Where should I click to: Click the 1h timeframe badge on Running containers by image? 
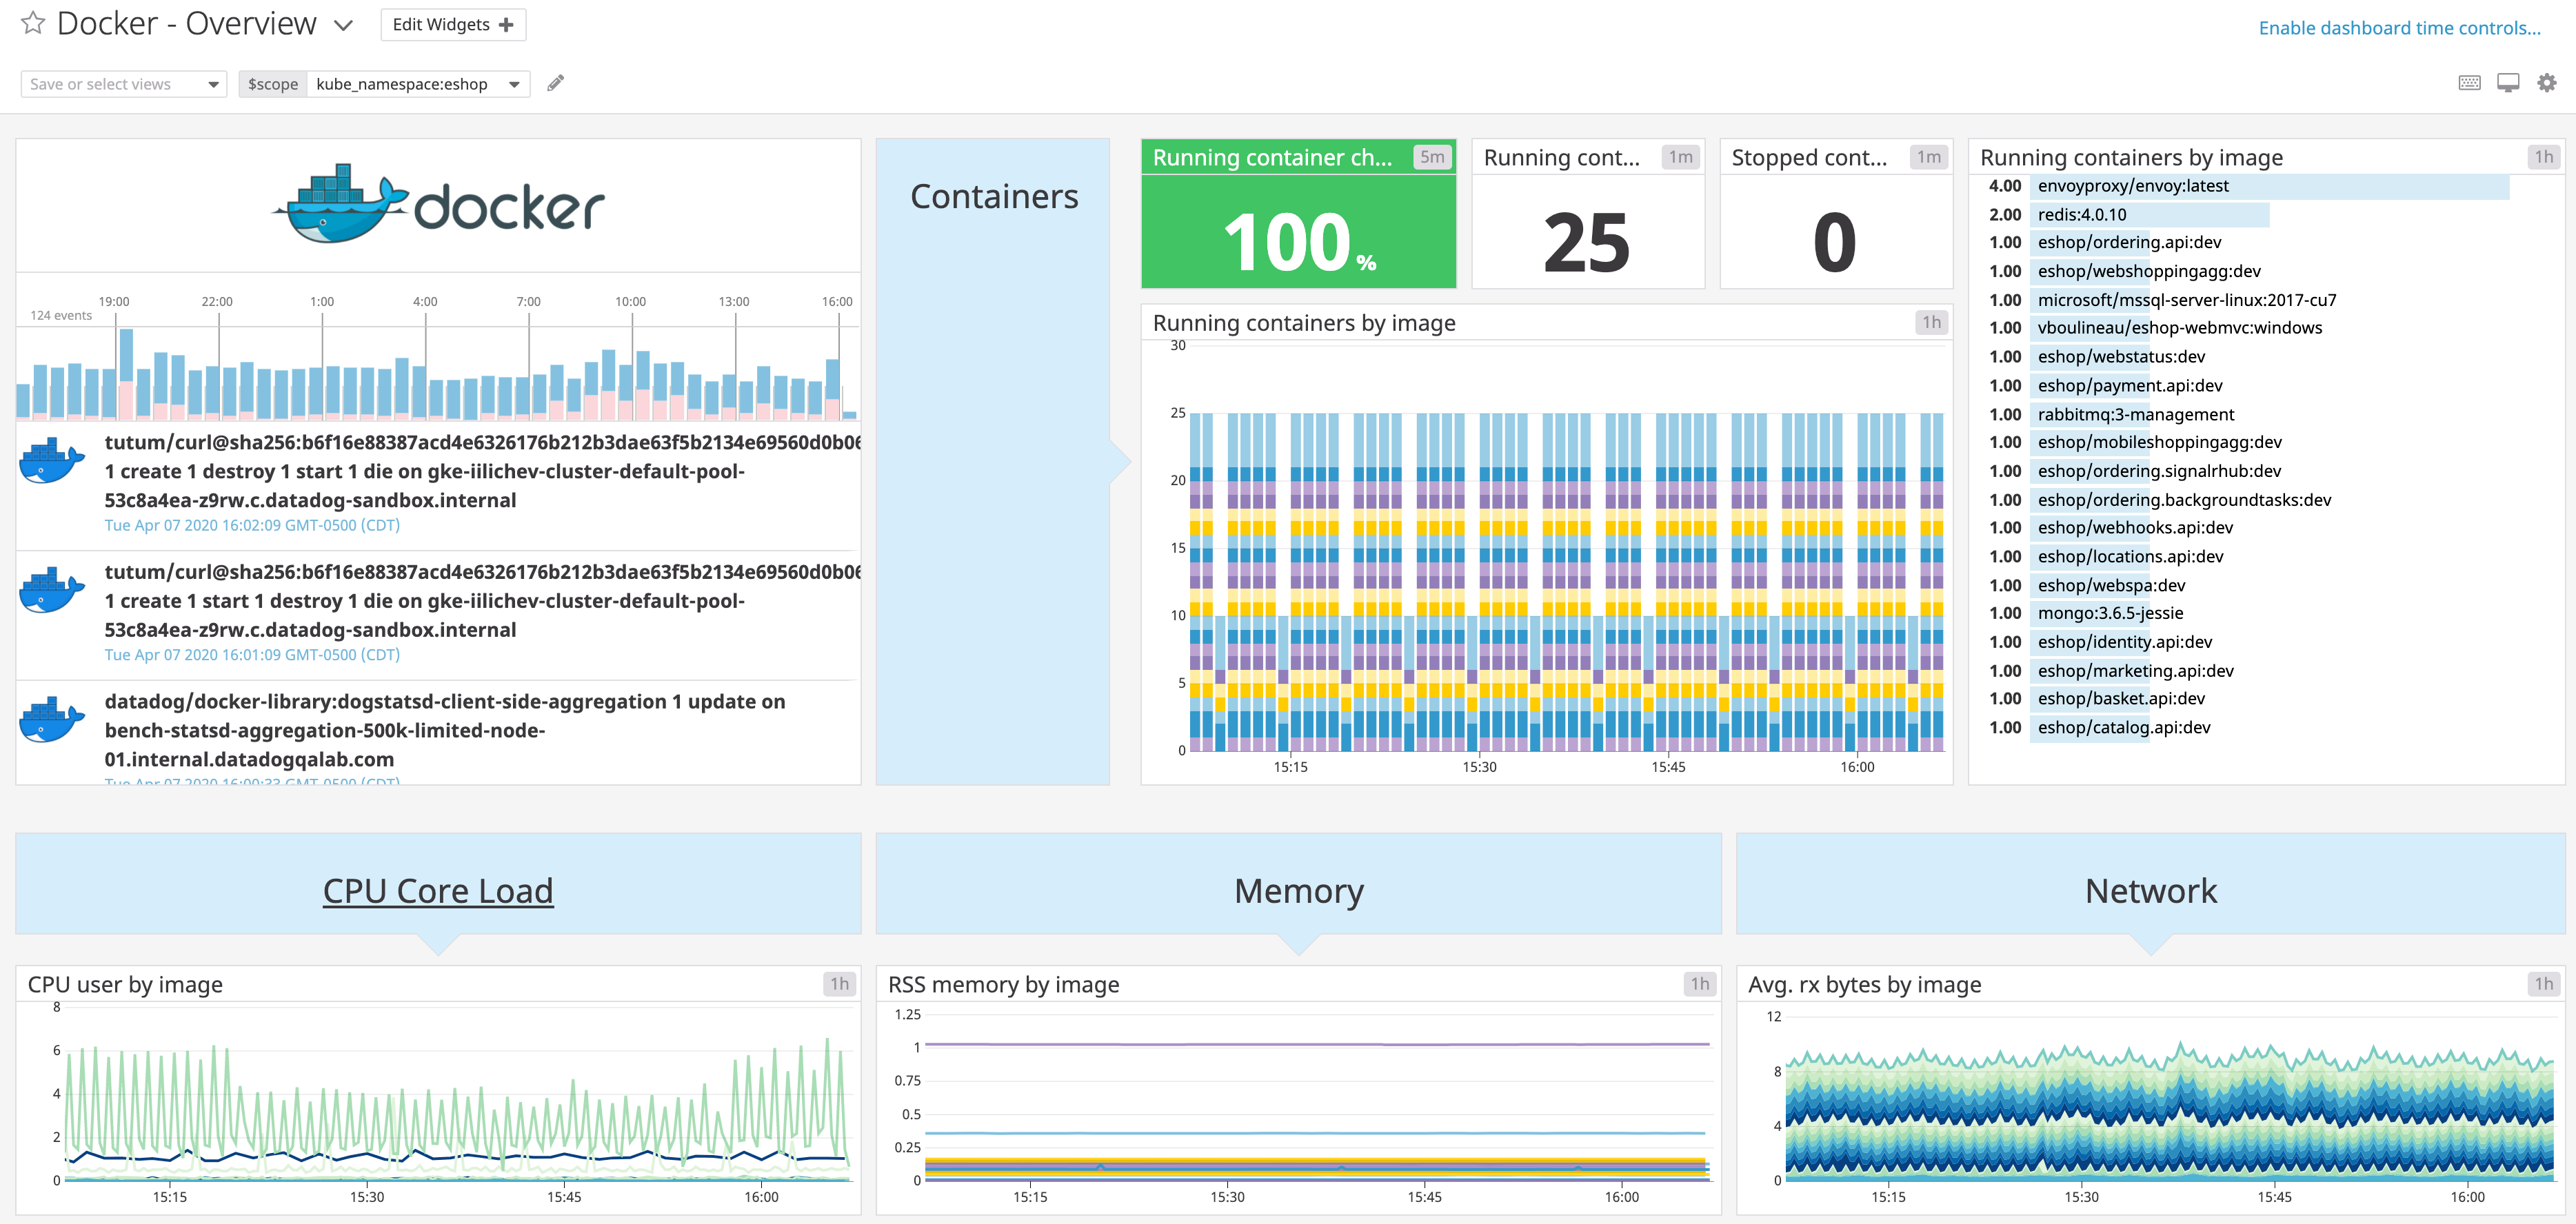point(2543,157)
